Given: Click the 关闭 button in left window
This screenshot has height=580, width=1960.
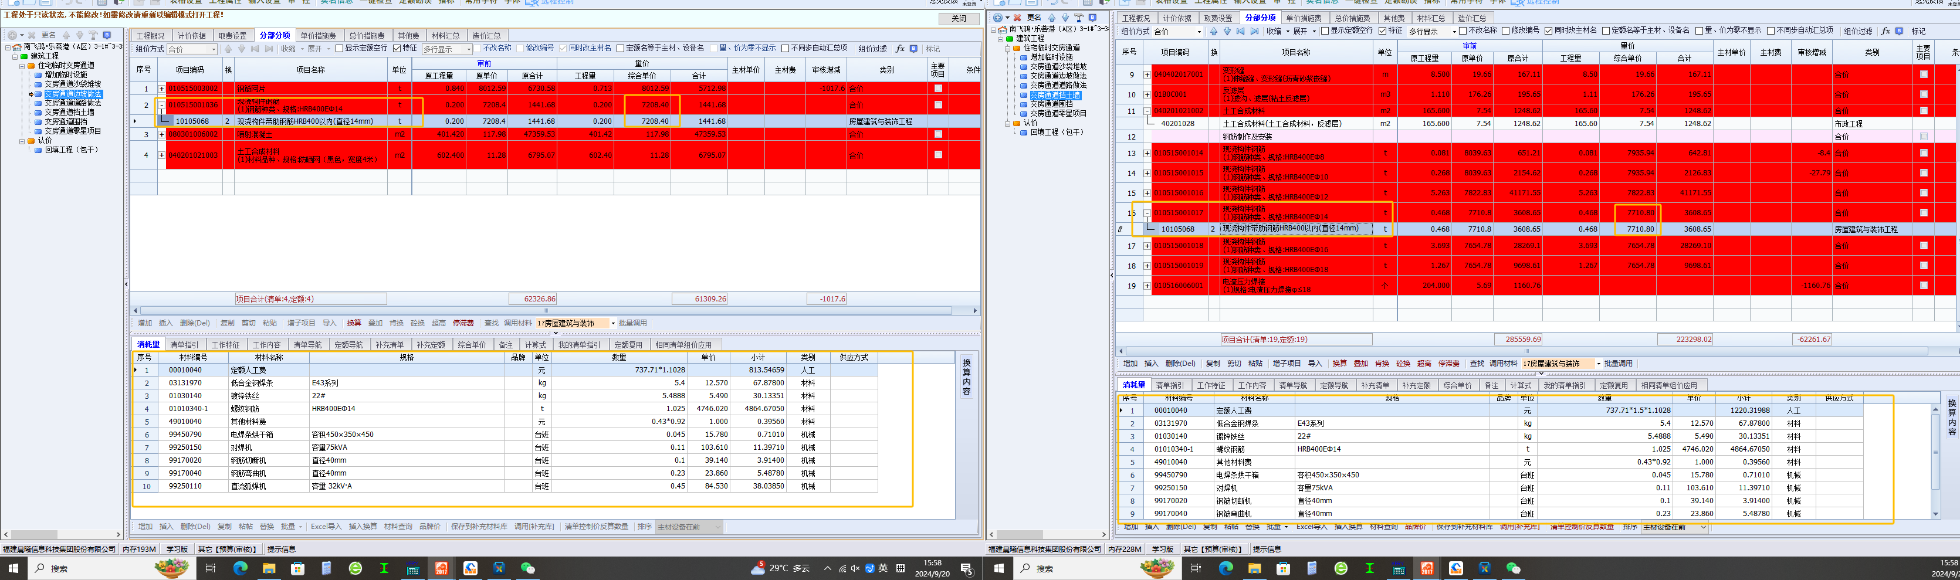Looking at the screenshot, I should click(959, 18).
